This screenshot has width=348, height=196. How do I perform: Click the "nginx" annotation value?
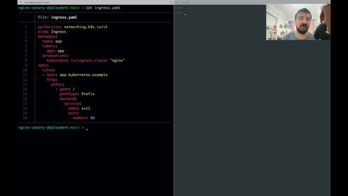pyautogui.click(x=117, y=60)
